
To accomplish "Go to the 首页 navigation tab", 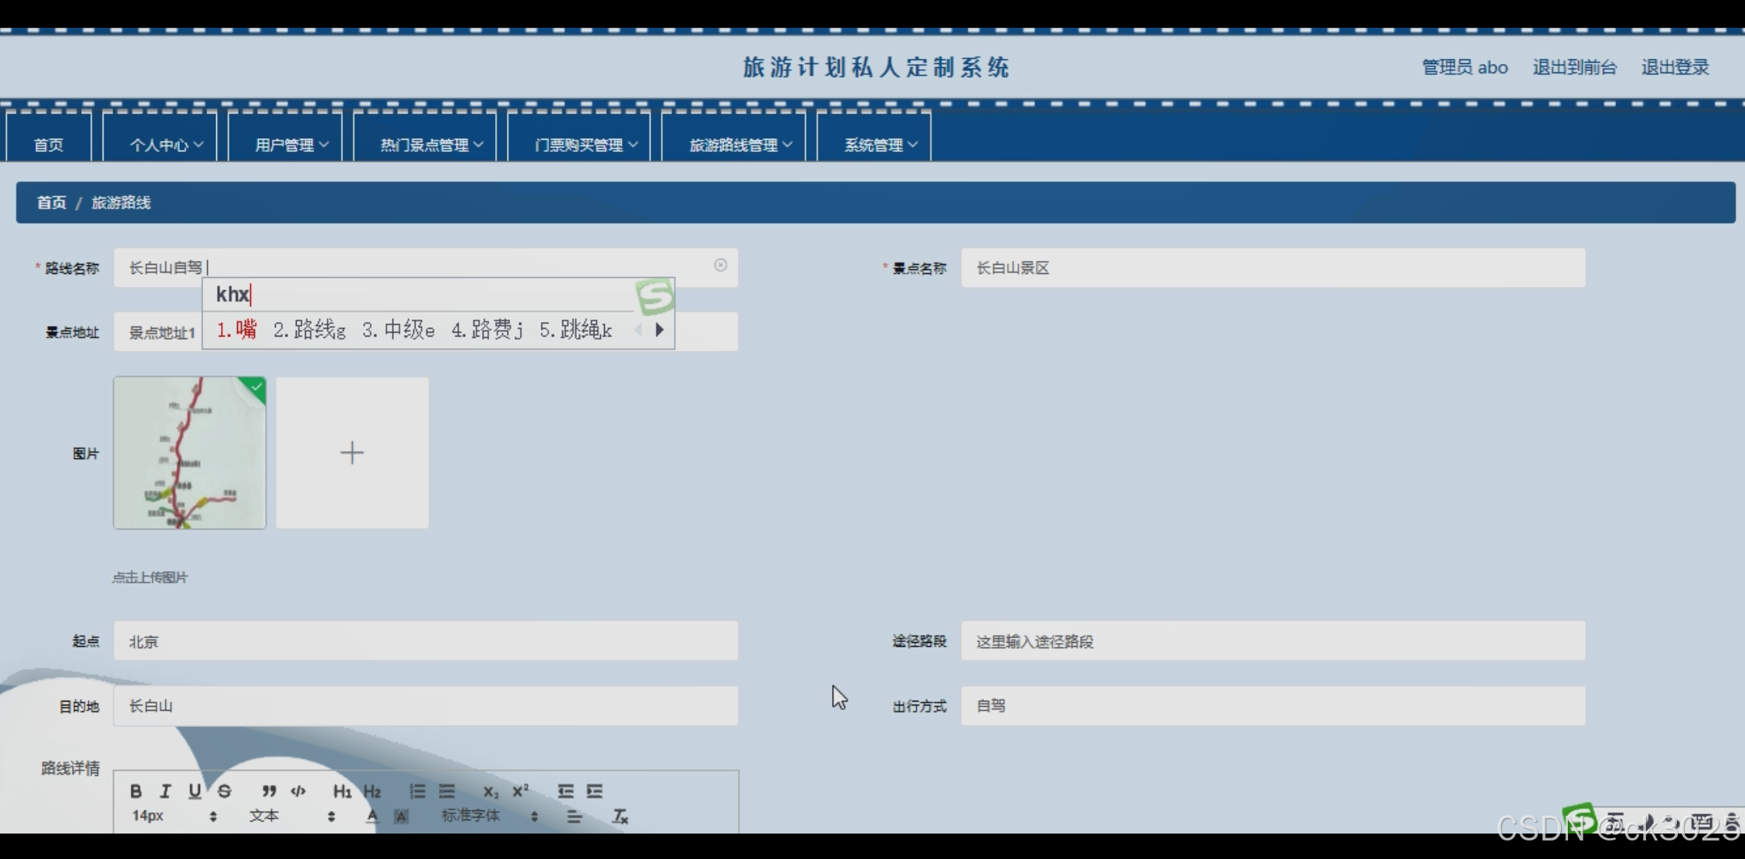I will [49, 145].
